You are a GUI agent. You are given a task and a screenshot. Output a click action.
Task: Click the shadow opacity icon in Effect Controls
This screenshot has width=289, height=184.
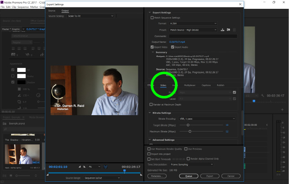point(19,89)
